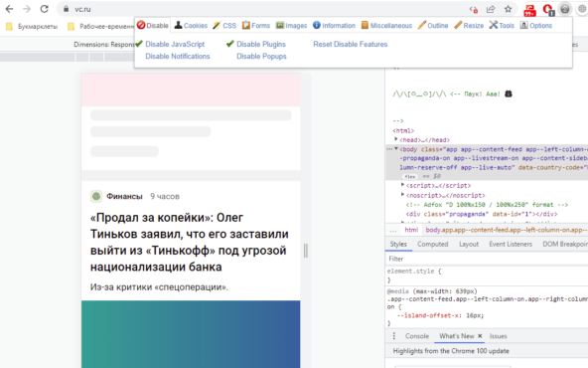This screenshot has height=368, width=588.
Task: Open the Images tab
Action: [x=291, y=26]
